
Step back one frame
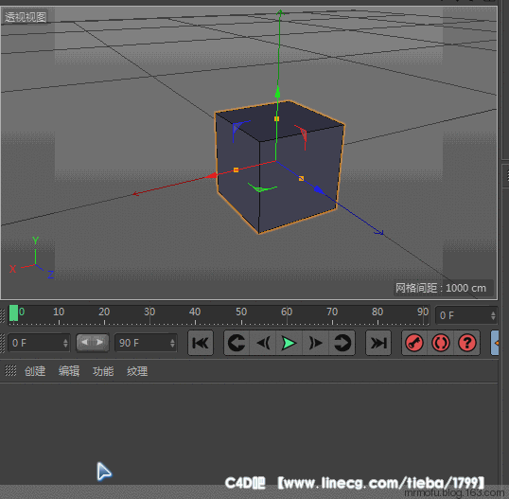point(263,343)
